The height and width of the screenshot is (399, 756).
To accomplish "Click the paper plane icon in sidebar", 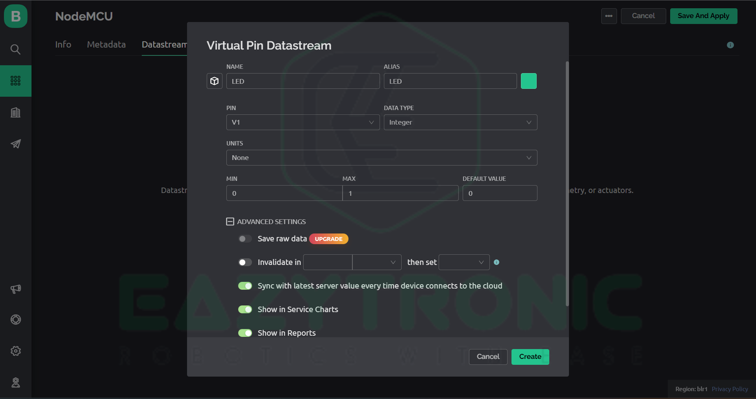I will (x=15, y=144).
